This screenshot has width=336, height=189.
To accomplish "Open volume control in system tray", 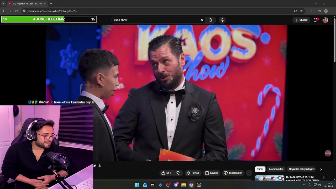I will tap(319, 185).
